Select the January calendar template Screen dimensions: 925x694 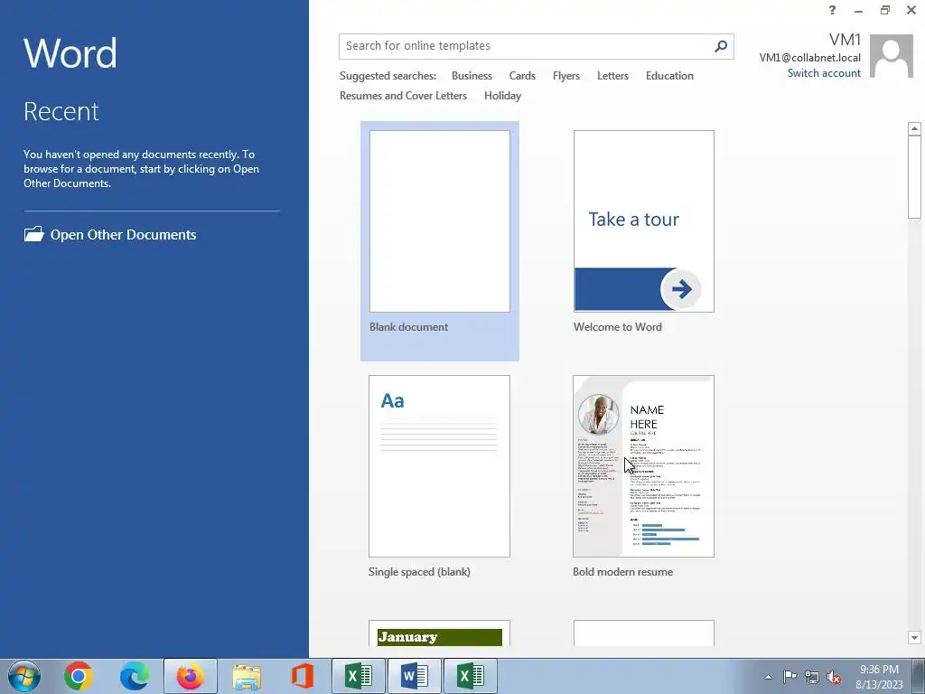[440, 633]
